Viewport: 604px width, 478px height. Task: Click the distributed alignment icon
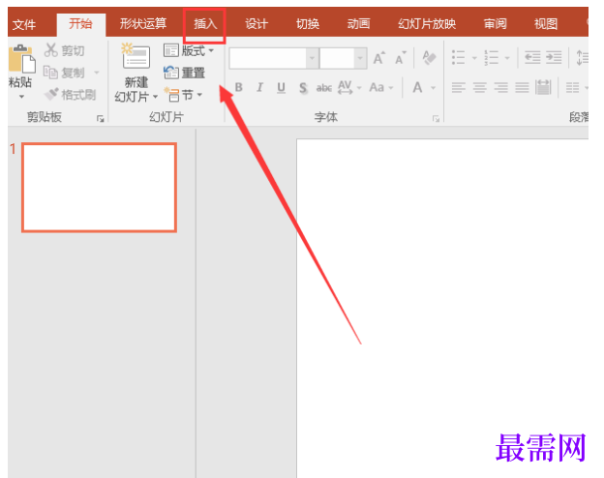(543, 87)
